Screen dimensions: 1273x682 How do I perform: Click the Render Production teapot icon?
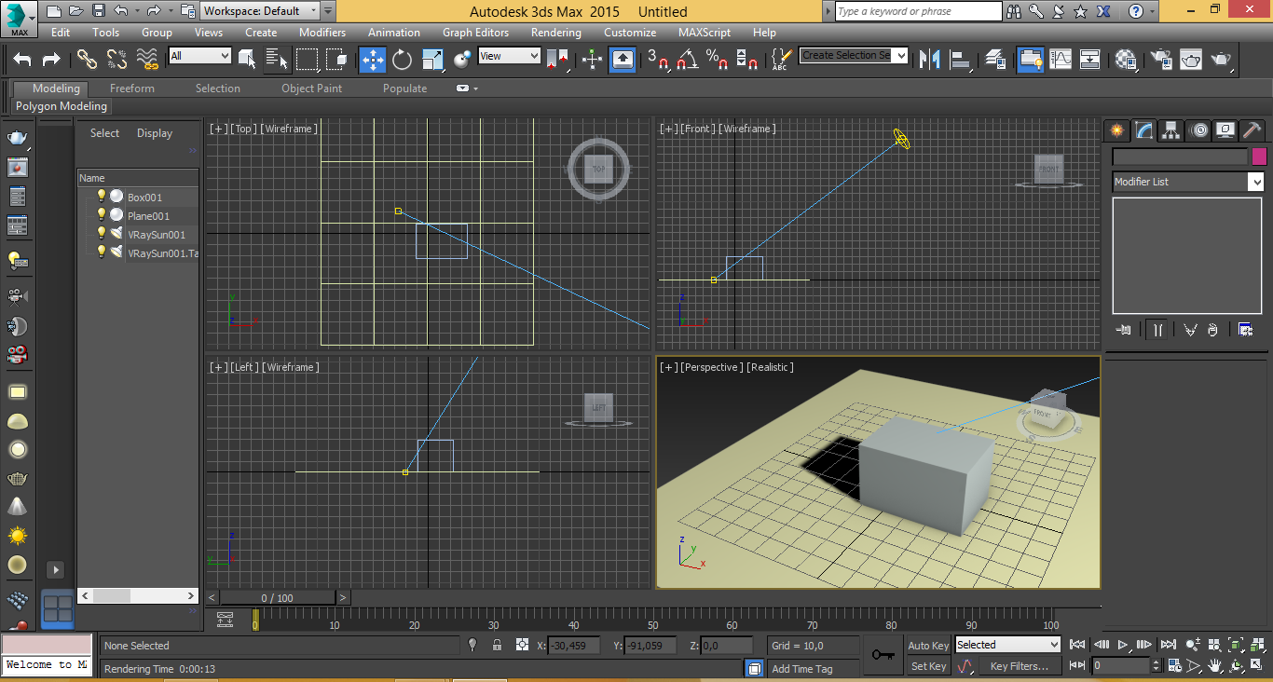point(1221,60)
